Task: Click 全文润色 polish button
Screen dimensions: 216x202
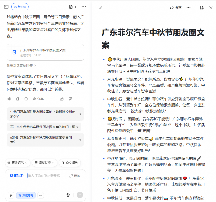Action: point(70,163)
